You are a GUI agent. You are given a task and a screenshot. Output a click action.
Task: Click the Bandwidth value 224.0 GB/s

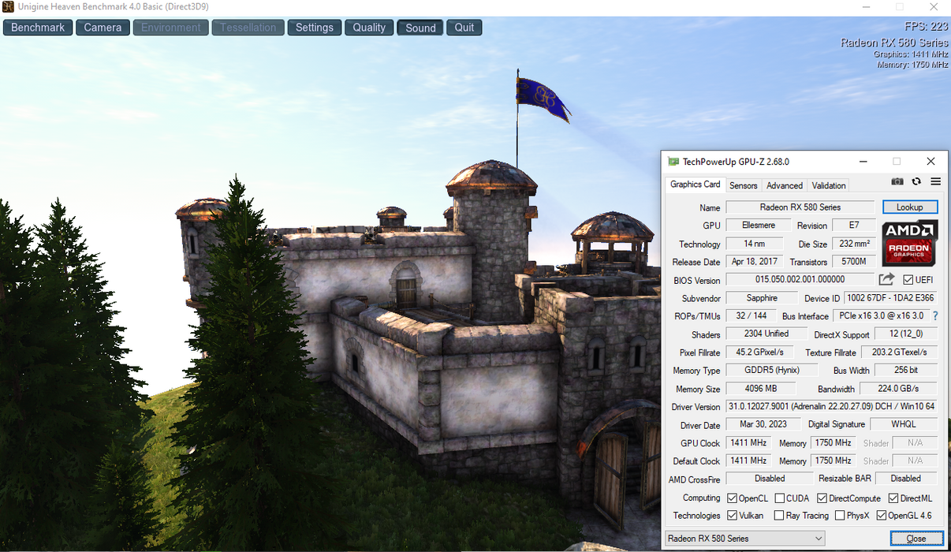(898, 389)
